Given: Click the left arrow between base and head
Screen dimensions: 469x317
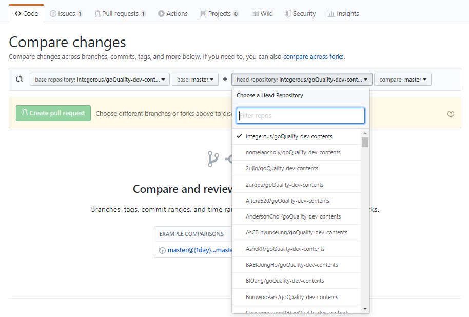Looking at the screenshot, I should (225, 79).
